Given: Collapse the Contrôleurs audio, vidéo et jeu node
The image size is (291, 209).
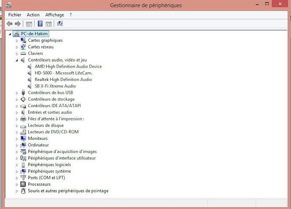Looking at the screenshot, I should tap(17, 60).
